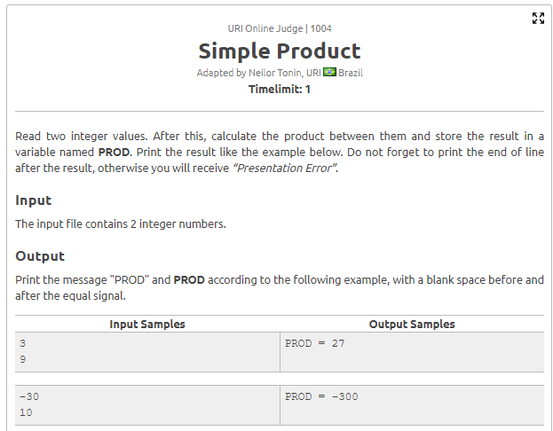Click the bold PROD in the Output paragraph

point(189,280)
